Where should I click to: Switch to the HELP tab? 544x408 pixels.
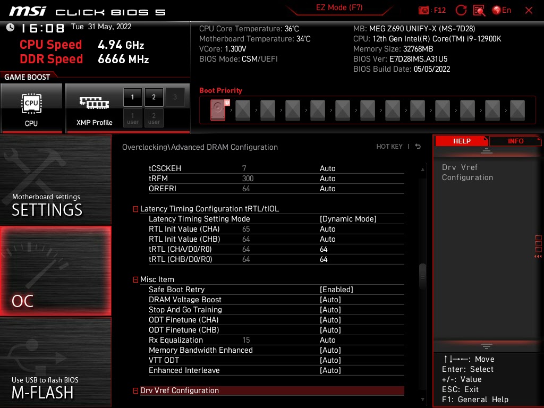click(462, 141)
